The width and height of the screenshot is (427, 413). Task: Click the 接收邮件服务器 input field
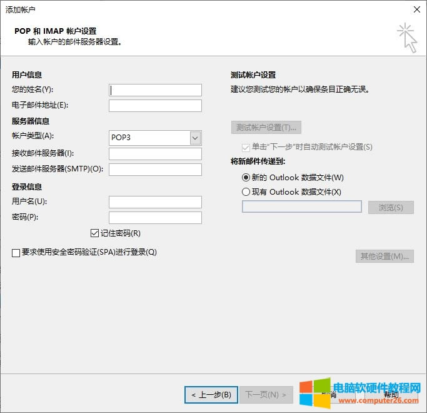point(155,154)
